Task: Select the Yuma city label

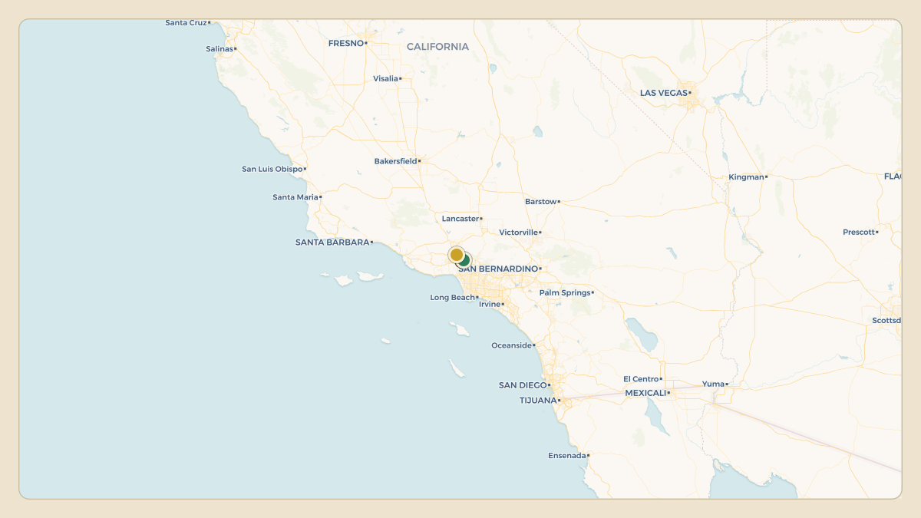Action: tap(713, 384)
